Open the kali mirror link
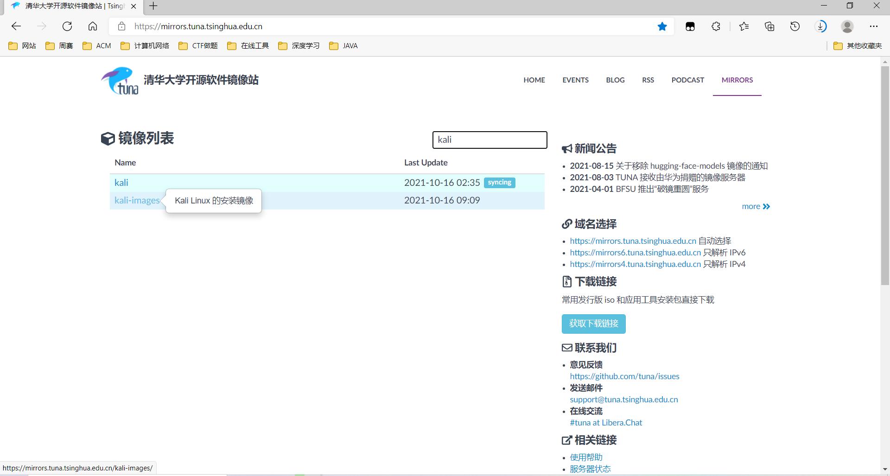Viewport: 890px width, 476px height. (x=121, y=183)
